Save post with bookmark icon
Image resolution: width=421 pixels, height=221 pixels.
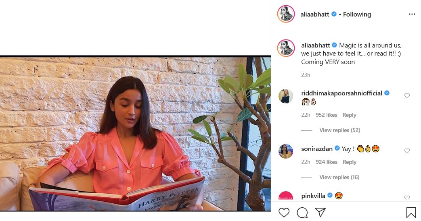pos(411,213)
